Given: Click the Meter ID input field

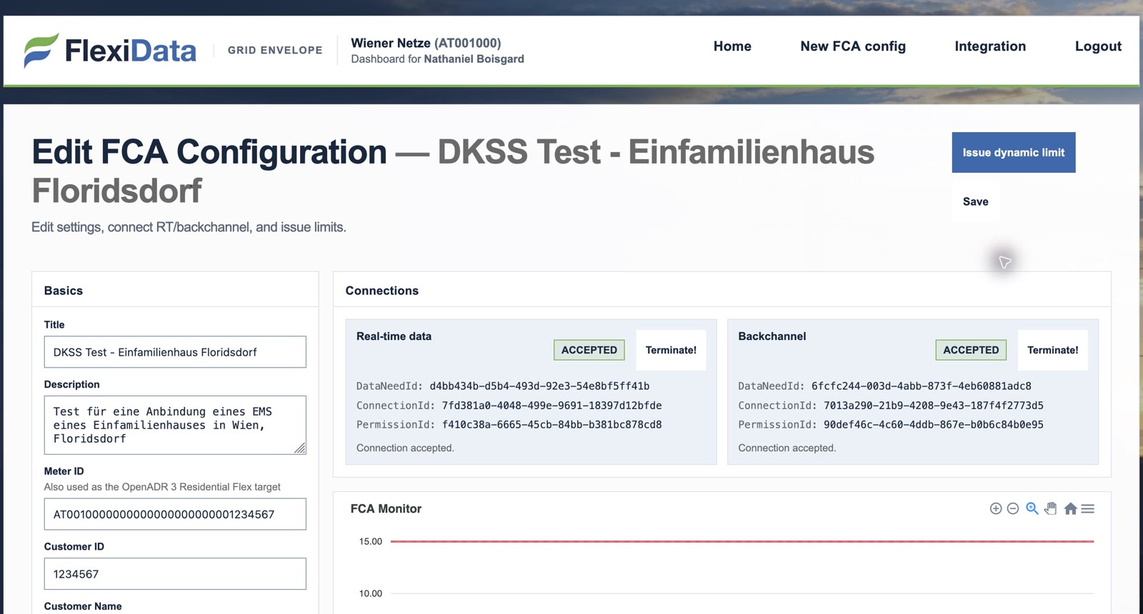Looking at the screenshot, I should point(175,514).
